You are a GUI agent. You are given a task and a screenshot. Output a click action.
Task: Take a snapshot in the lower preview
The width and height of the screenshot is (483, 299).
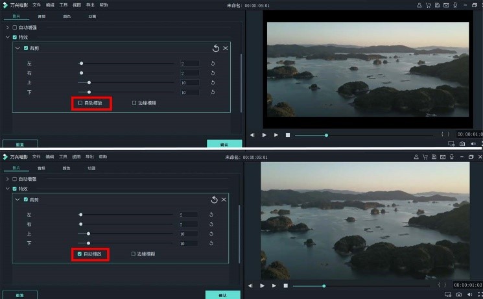tap(459, 294)
